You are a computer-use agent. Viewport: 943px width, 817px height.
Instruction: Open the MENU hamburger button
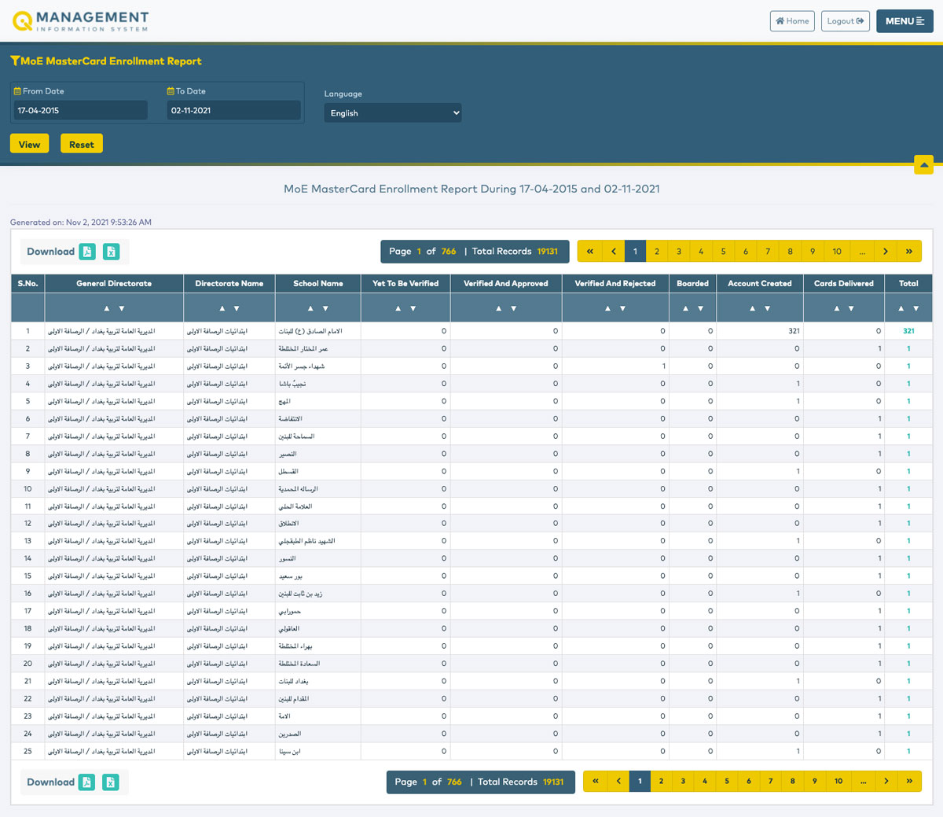904,21
